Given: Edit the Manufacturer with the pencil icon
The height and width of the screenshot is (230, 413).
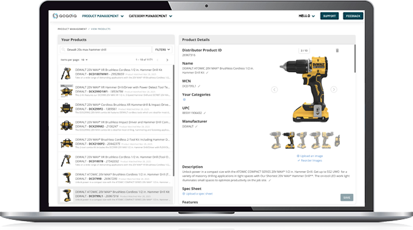Looking at the screenshot, I should pos(196,127).
